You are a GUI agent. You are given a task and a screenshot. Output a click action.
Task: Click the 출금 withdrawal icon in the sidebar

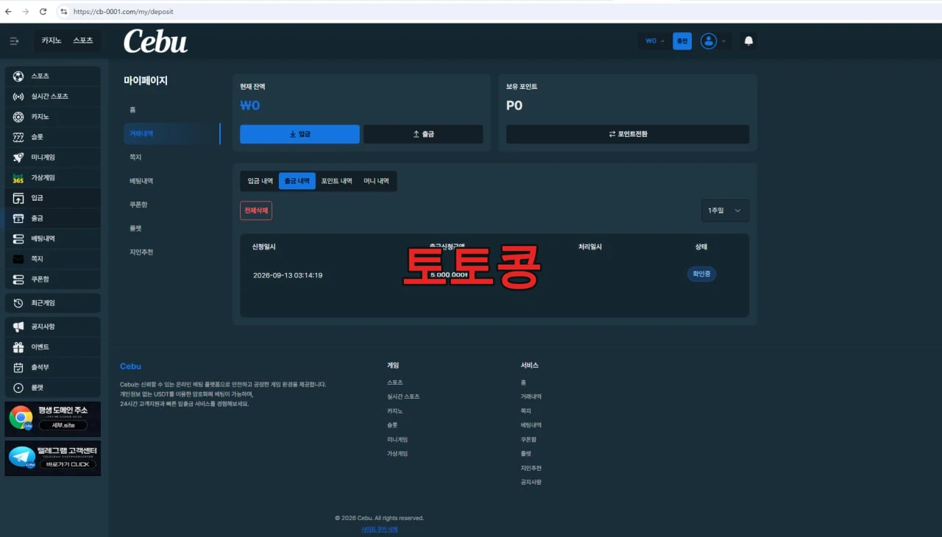click(18, 218)
